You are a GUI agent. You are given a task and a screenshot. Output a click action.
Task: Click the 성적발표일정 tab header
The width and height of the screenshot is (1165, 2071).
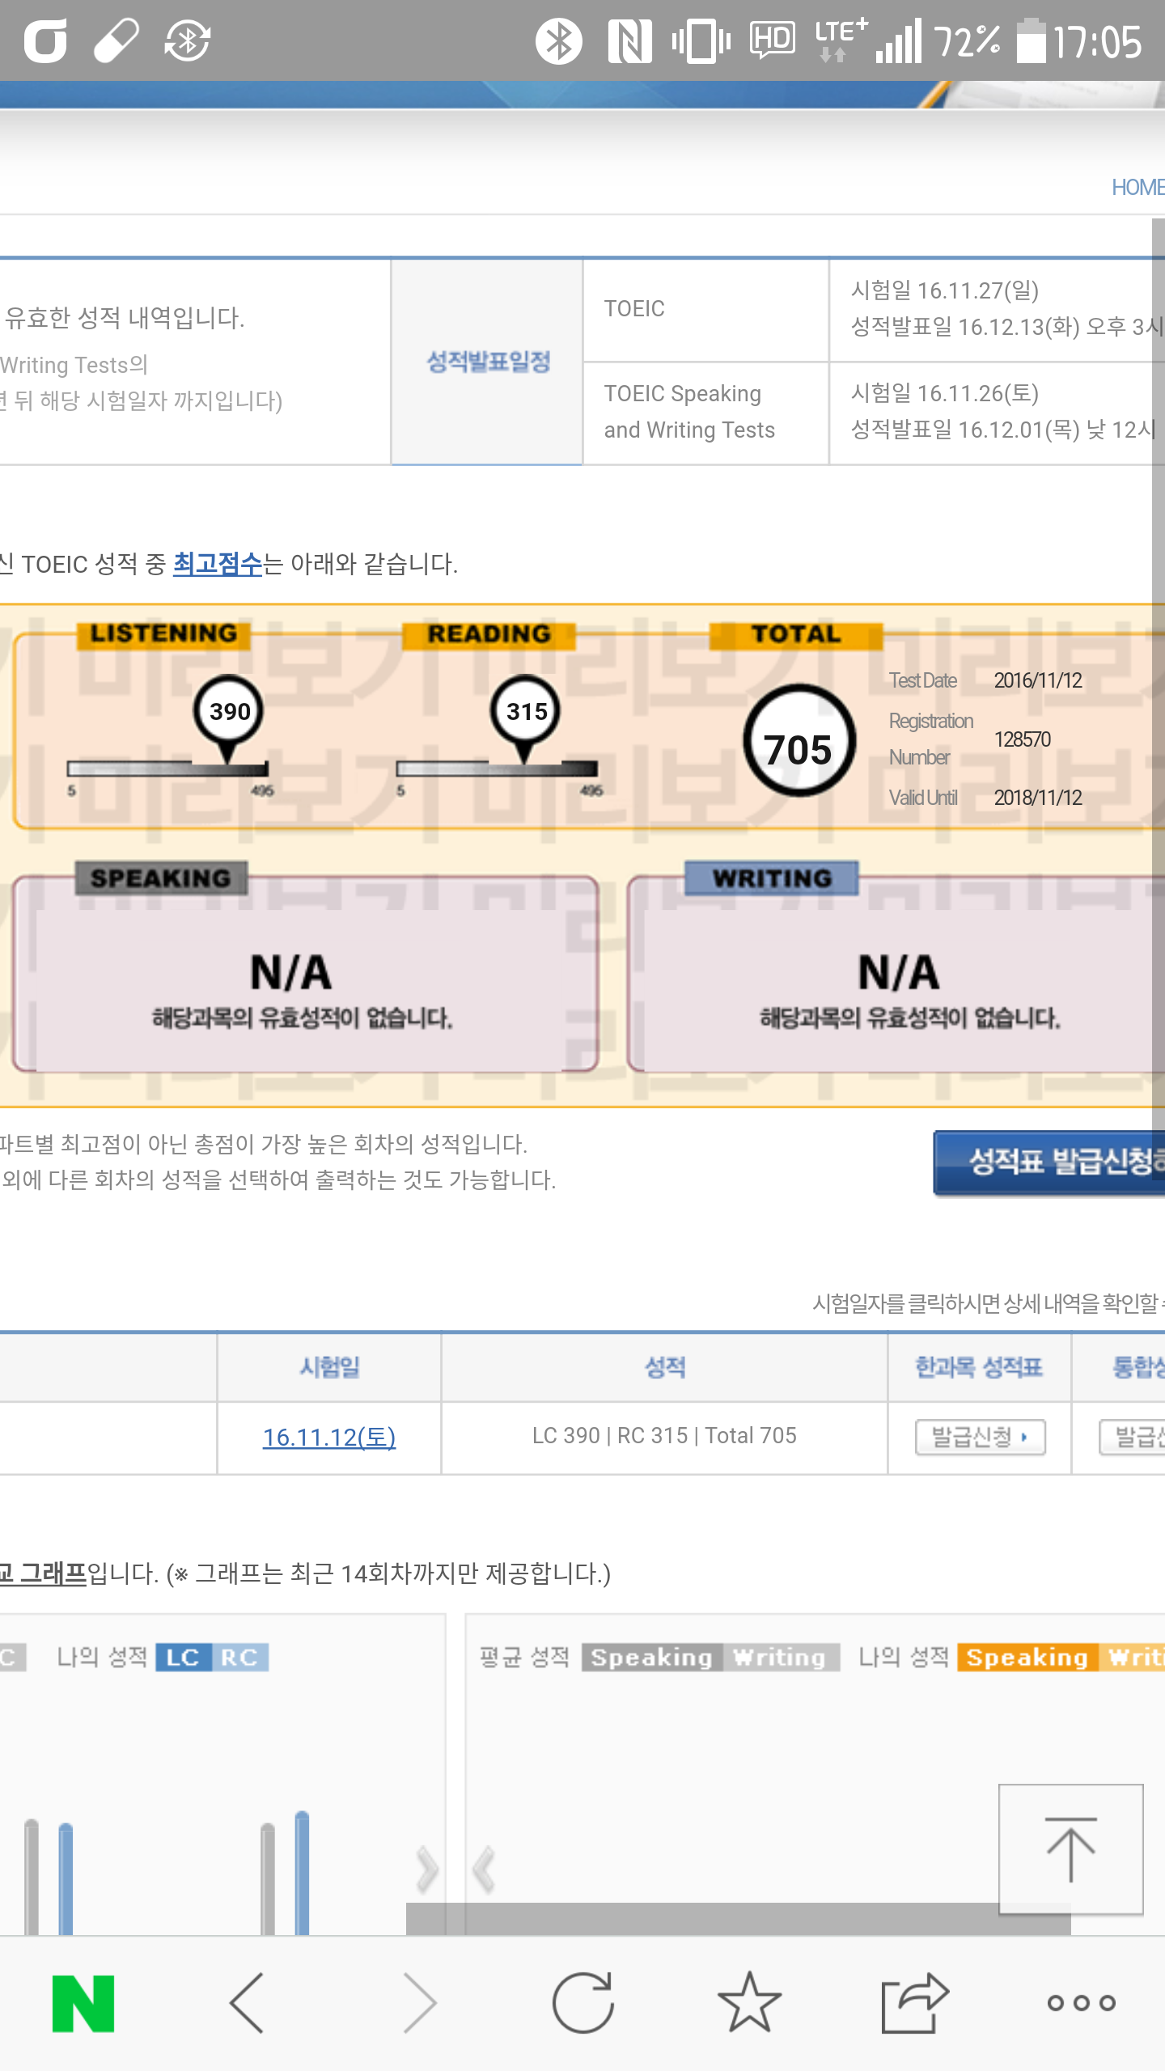click(488, 362)
